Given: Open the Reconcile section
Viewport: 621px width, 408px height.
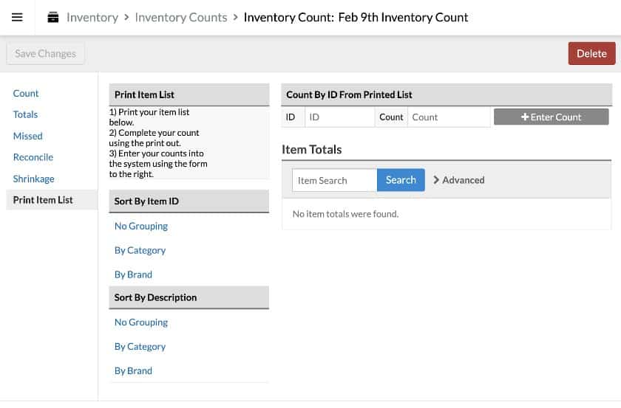Looking at the screenshot, I should (33, 157).
